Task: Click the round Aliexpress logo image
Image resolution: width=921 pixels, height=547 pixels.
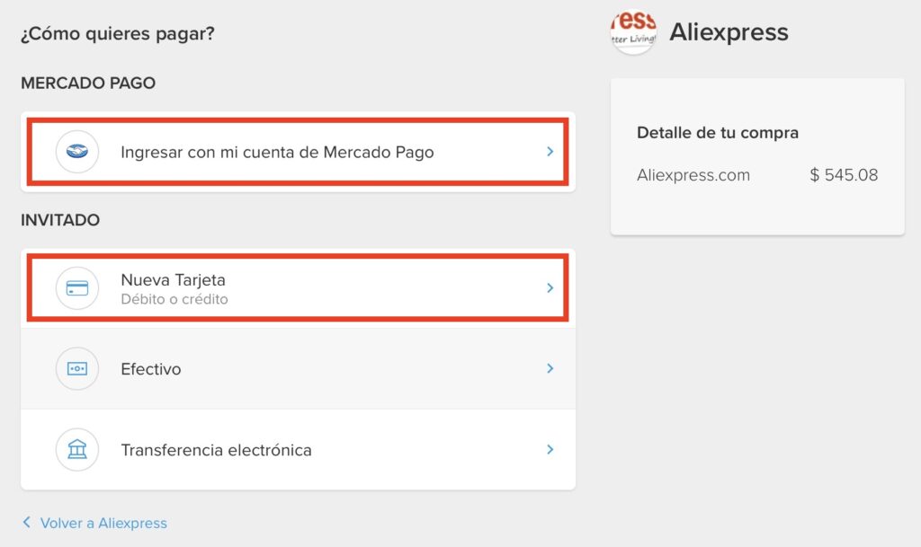Action: (633, 31)
